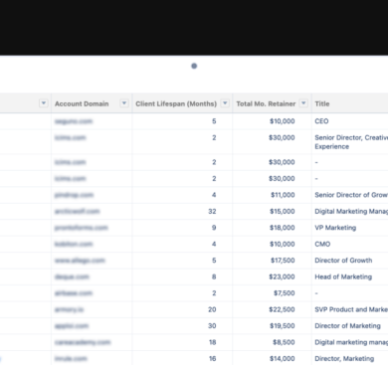Viewport: 388px width, 365px height.
Task: Click the lifespan value 30
Action: tap(212, 326)
